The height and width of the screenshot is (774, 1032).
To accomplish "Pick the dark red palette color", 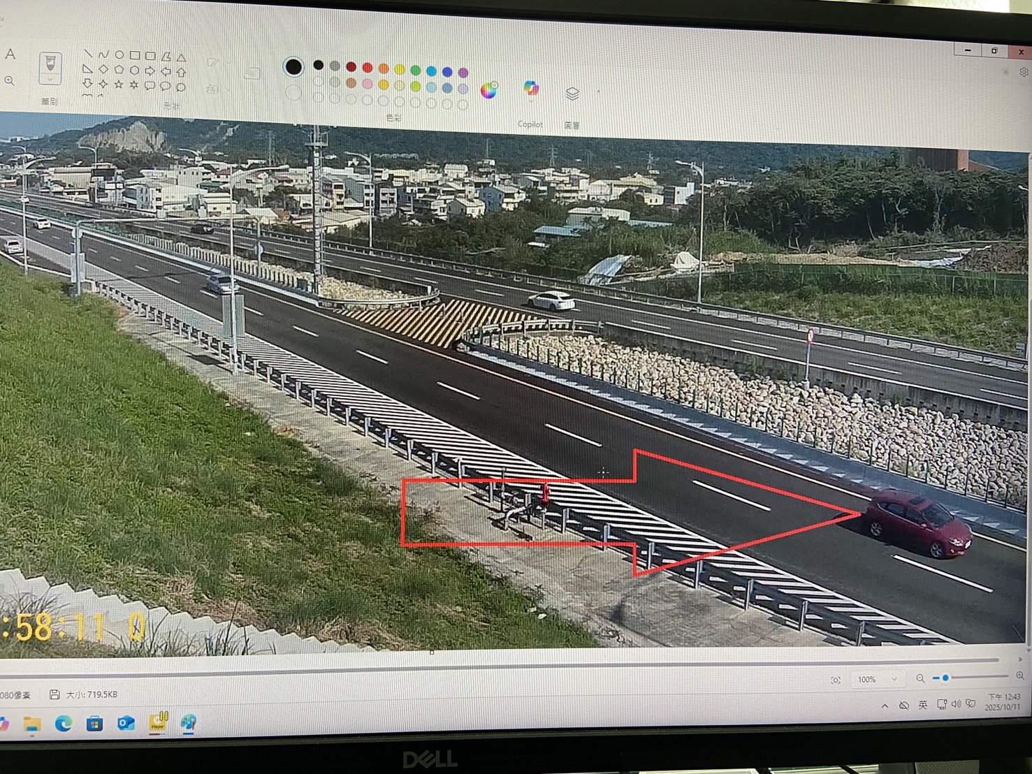I will [351, 67].
